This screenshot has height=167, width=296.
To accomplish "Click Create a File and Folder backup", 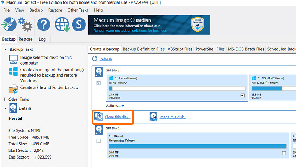I will (x=49, y=87).
